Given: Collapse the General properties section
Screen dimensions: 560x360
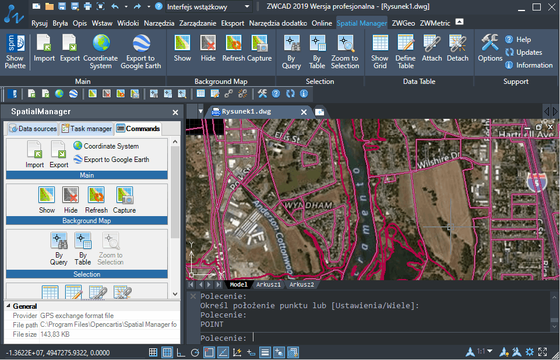Looking at the screenshot, I should pyautogui.click(x=8, y=306).
